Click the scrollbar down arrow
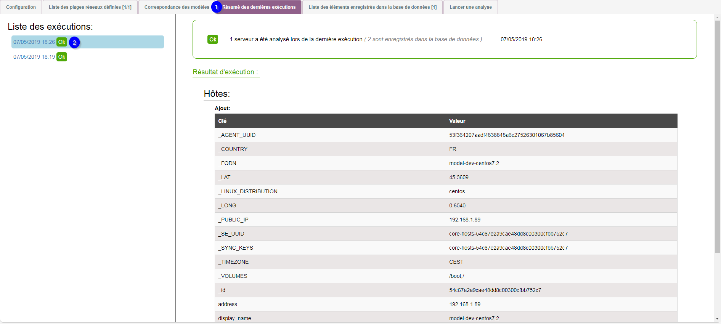 pos(717,318)
